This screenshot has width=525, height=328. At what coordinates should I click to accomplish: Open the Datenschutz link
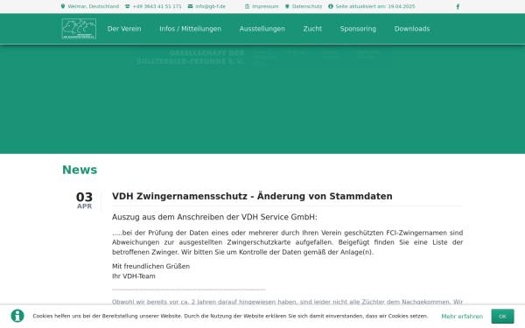pyautogui.click(x=307, y=6)
